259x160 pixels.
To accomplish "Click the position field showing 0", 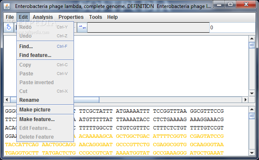I will (233, 28).
